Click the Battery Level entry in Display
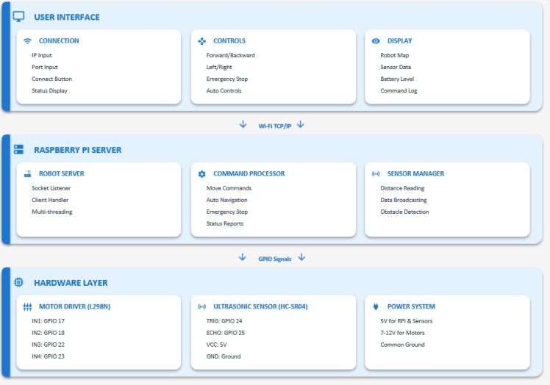 397,79
